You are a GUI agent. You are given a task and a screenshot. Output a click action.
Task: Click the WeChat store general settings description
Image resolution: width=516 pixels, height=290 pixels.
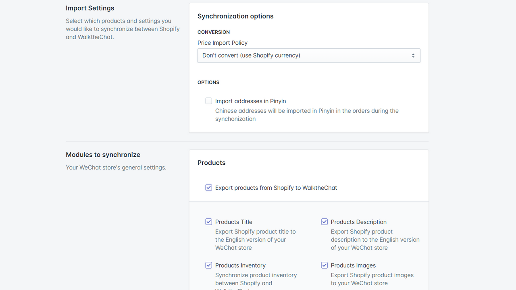pos(116,167)
